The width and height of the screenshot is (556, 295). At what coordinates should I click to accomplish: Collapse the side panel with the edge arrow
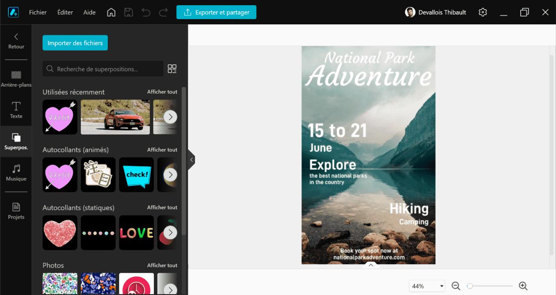[x=191, y=159]
